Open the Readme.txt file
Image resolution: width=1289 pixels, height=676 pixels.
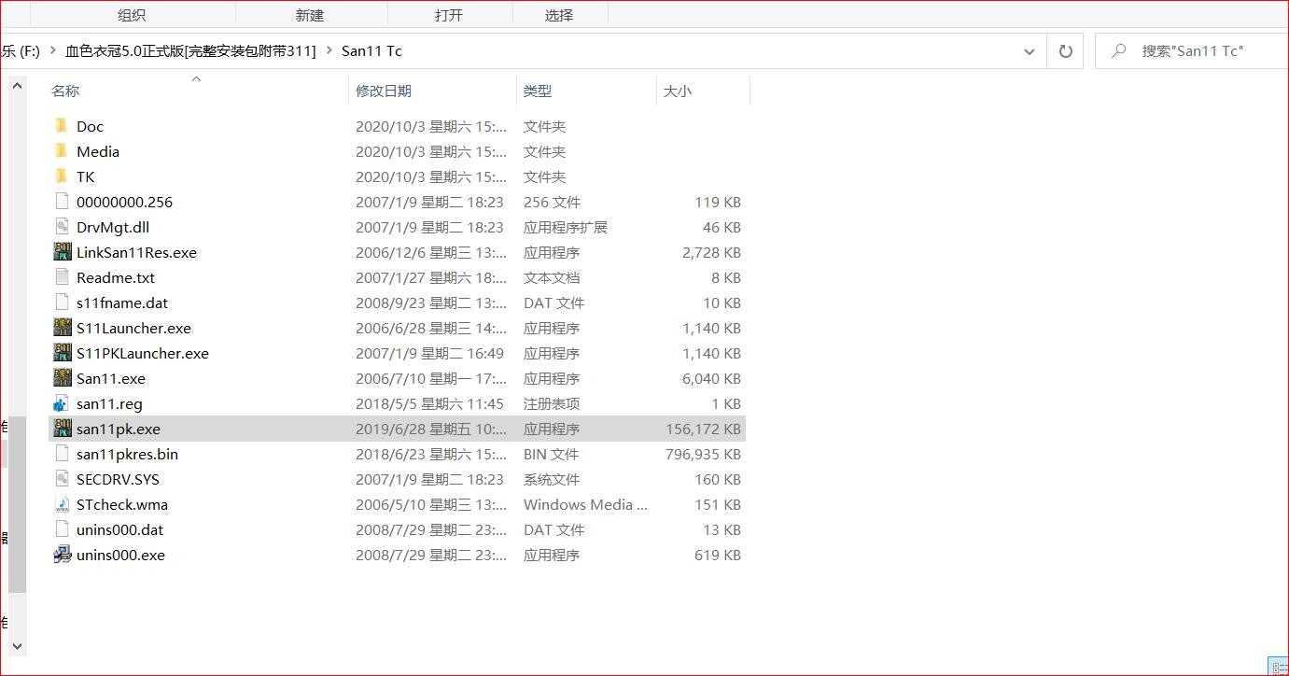tap(116, 277)
